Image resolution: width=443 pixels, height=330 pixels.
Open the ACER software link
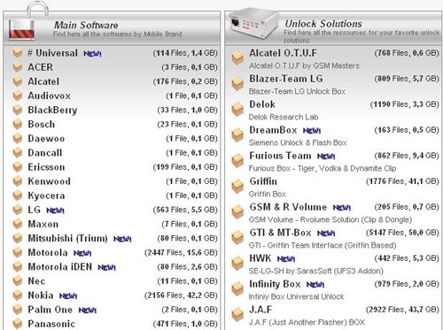point(41,67)
